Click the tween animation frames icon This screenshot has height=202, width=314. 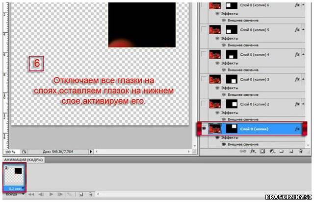tap(70, 194)
